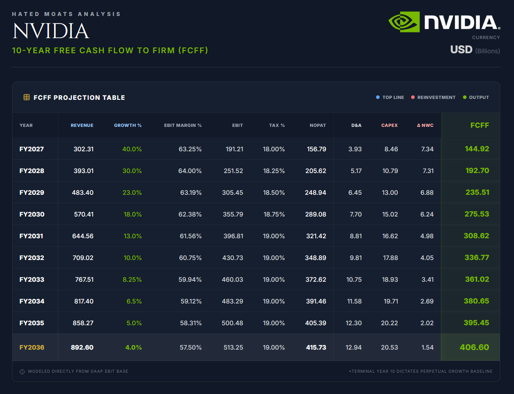The image size is (514, 394).
Task: Click FY2033 NWC change 3.41
Action: click(428, 280)
